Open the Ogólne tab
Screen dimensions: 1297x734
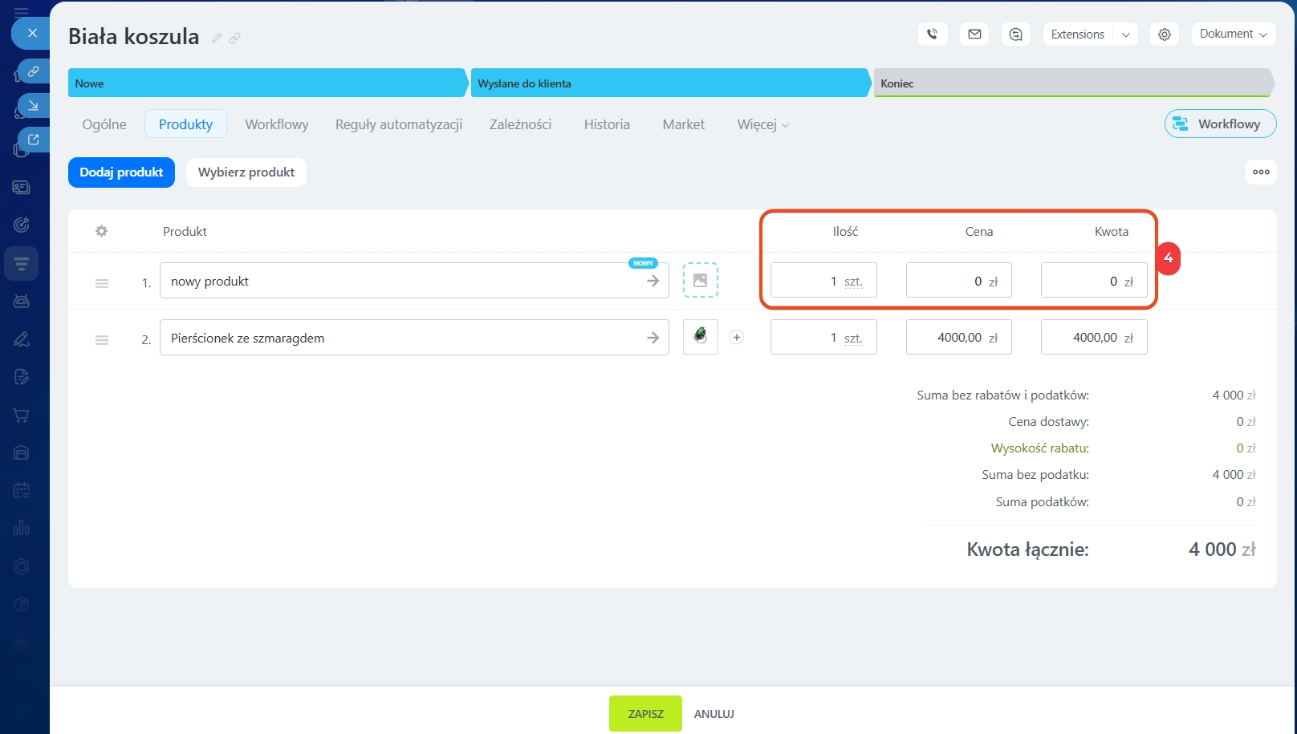[104, 124]
